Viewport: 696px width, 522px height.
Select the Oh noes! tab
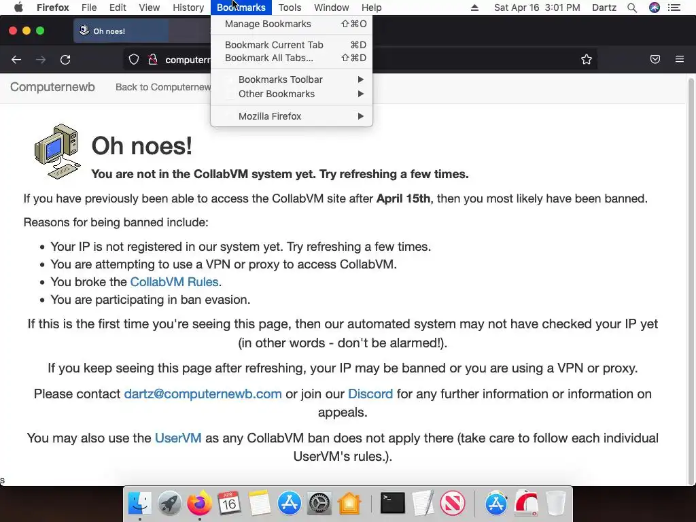121,31
